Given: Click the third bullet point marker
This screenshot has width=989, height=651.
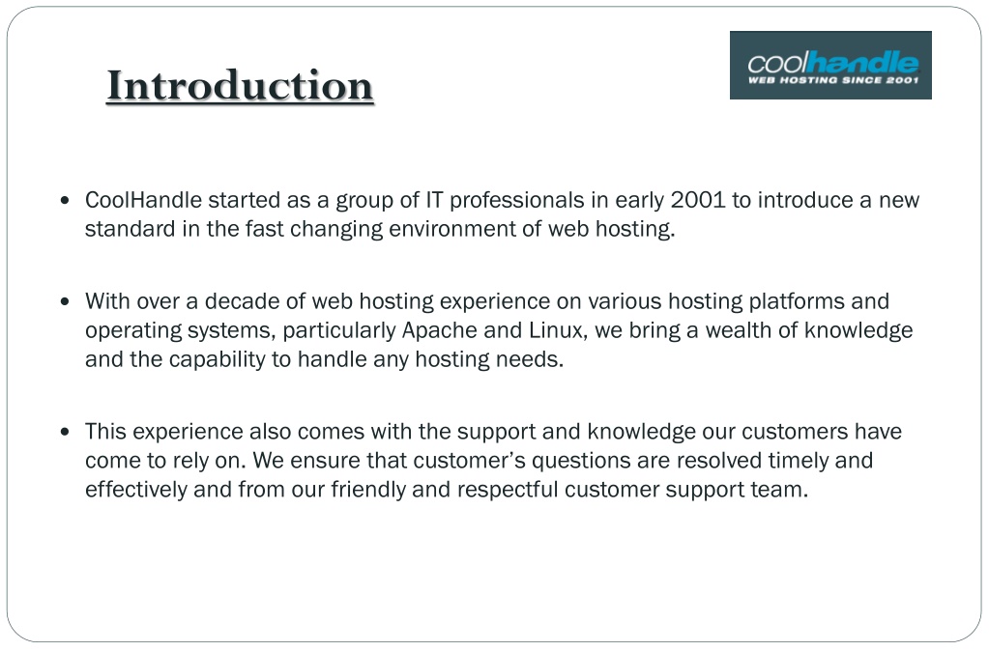Looking at the screenshot, I should point(65,432).
